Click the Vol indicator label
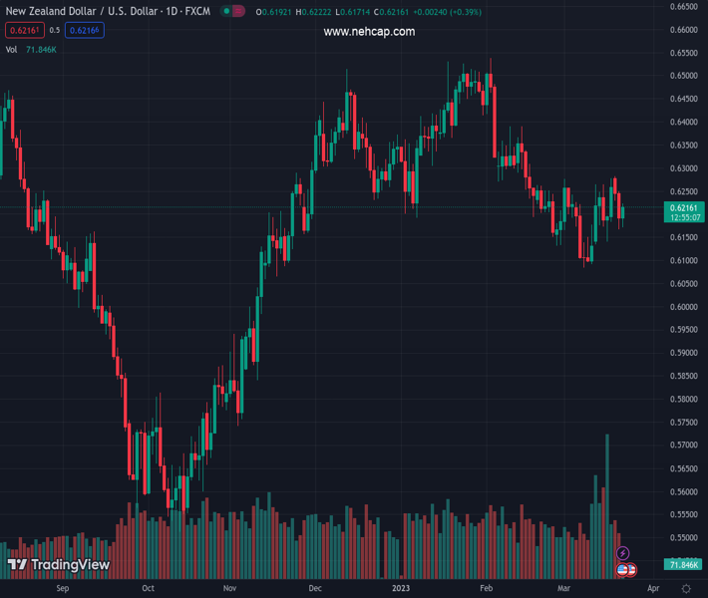708x598 pixels. tap(12, 49)
